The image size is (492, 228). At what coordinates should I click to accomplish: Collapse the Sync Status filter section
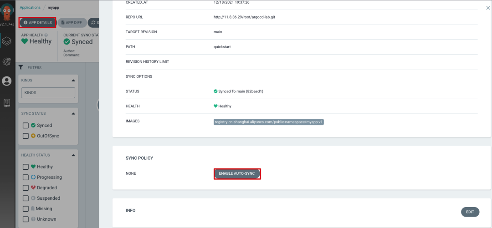click(x=73, y=113)
